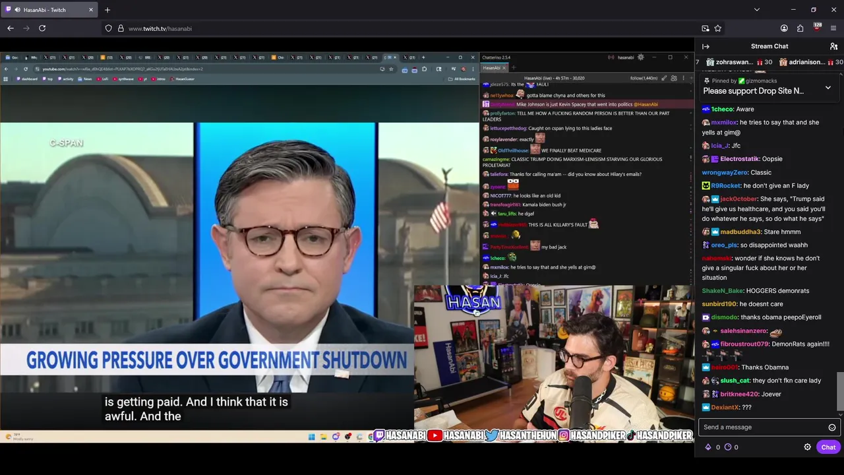Open the pinned Please support Drop Site message

753,91
